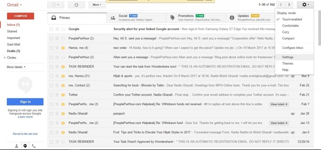Toggle importance marker on 'new order' email
321x150 pixels.
pyautogui.click(x=63, y=48)
